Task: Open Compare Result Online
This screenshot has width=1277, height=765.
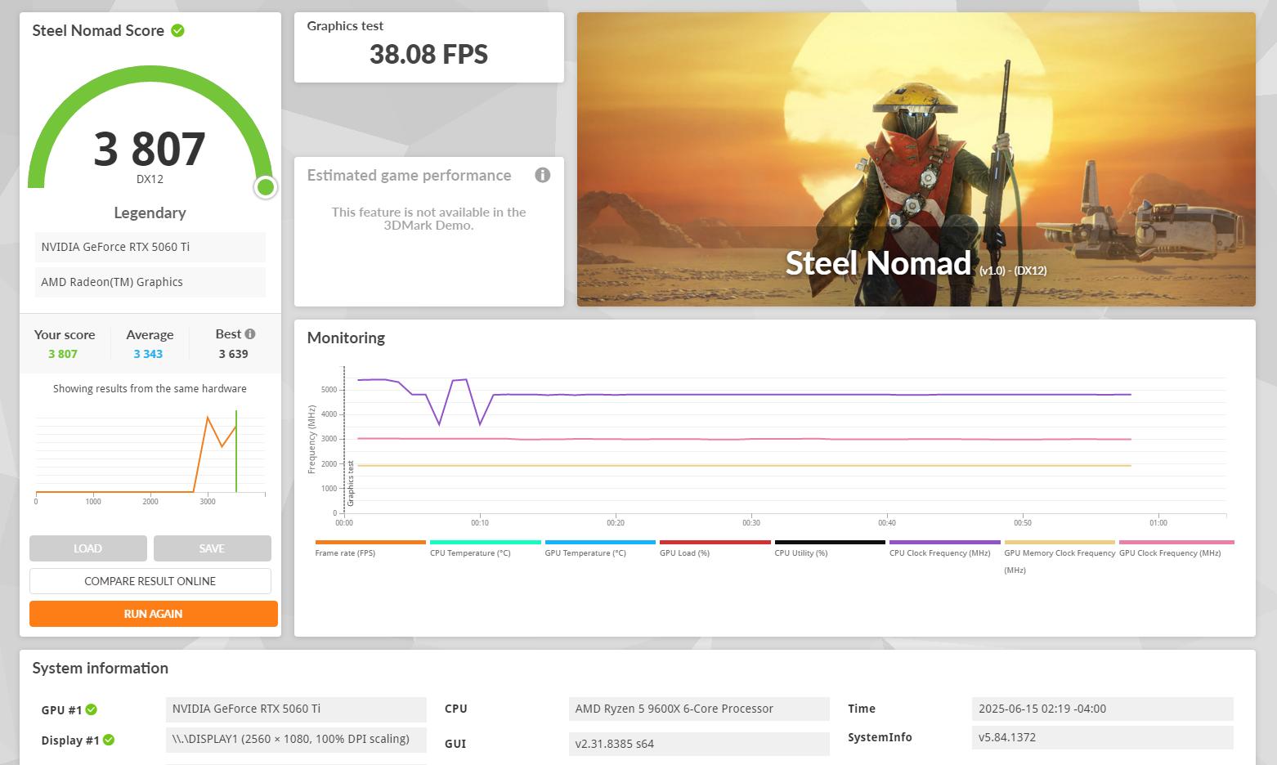Action: coord(150,581)
